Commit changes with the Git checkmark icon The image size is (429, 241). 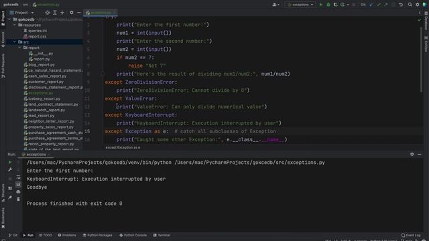[379, 5]
